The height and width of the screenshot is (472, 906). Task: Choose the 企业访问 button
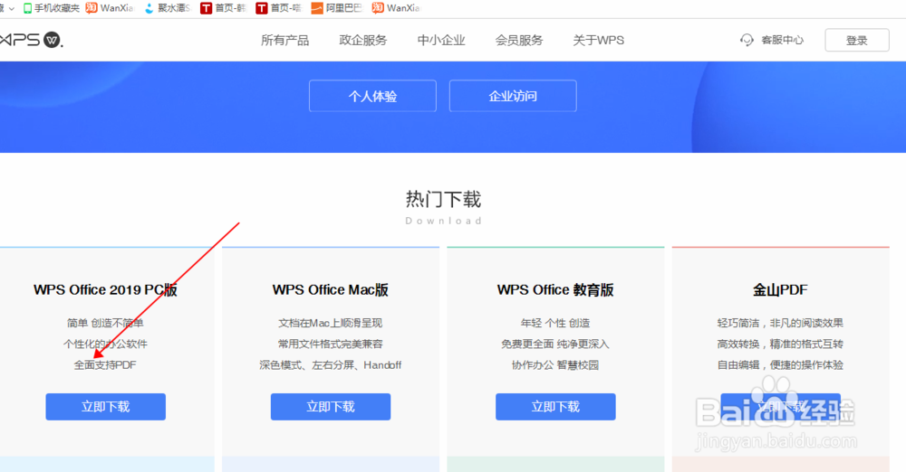point(513,96)
